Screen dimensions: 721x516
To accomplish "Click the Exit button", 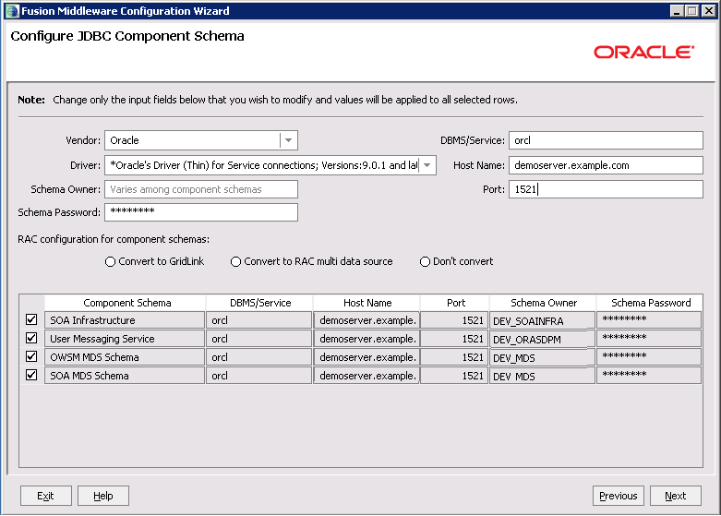I will click(x=45, y=496).
